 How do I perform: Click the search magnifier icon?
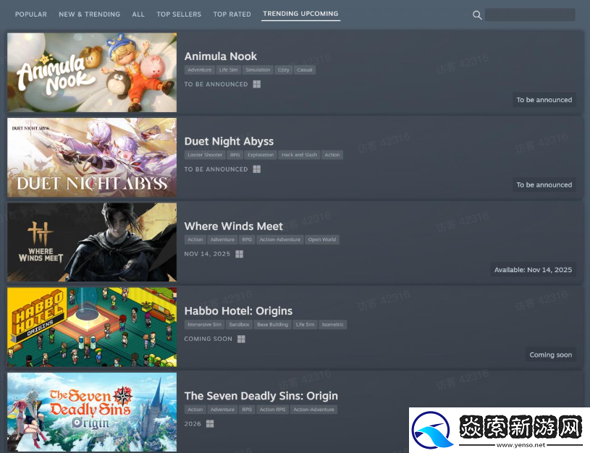coord(477,15)
